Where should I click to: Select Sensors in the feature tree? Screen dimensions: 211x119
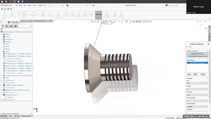pyautogui.click(x=8, y=37)
